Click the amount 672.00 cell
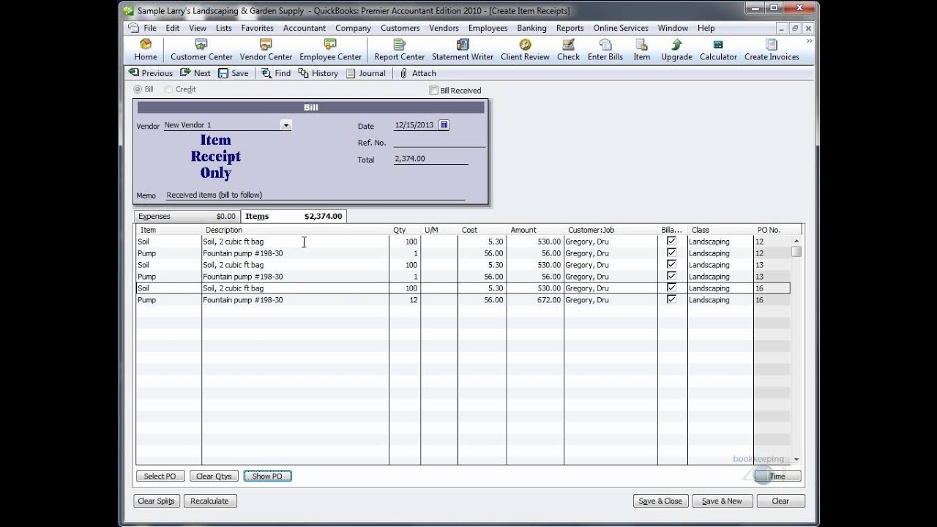Viewport: 937px width, 527px height. click(x=534, y=300)
